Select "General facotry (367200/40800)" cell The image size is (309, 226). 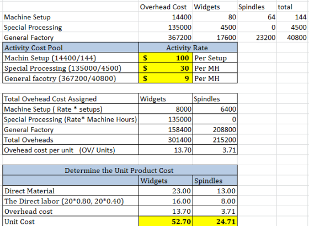coord(71,78)
